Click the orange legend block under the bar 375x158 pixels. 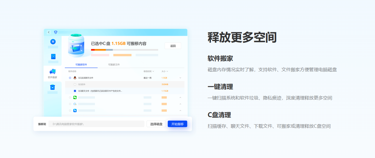[x=122, y=55]
